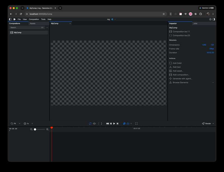
Task: Open render options dropdown arrow
Action: click(213, 124)
